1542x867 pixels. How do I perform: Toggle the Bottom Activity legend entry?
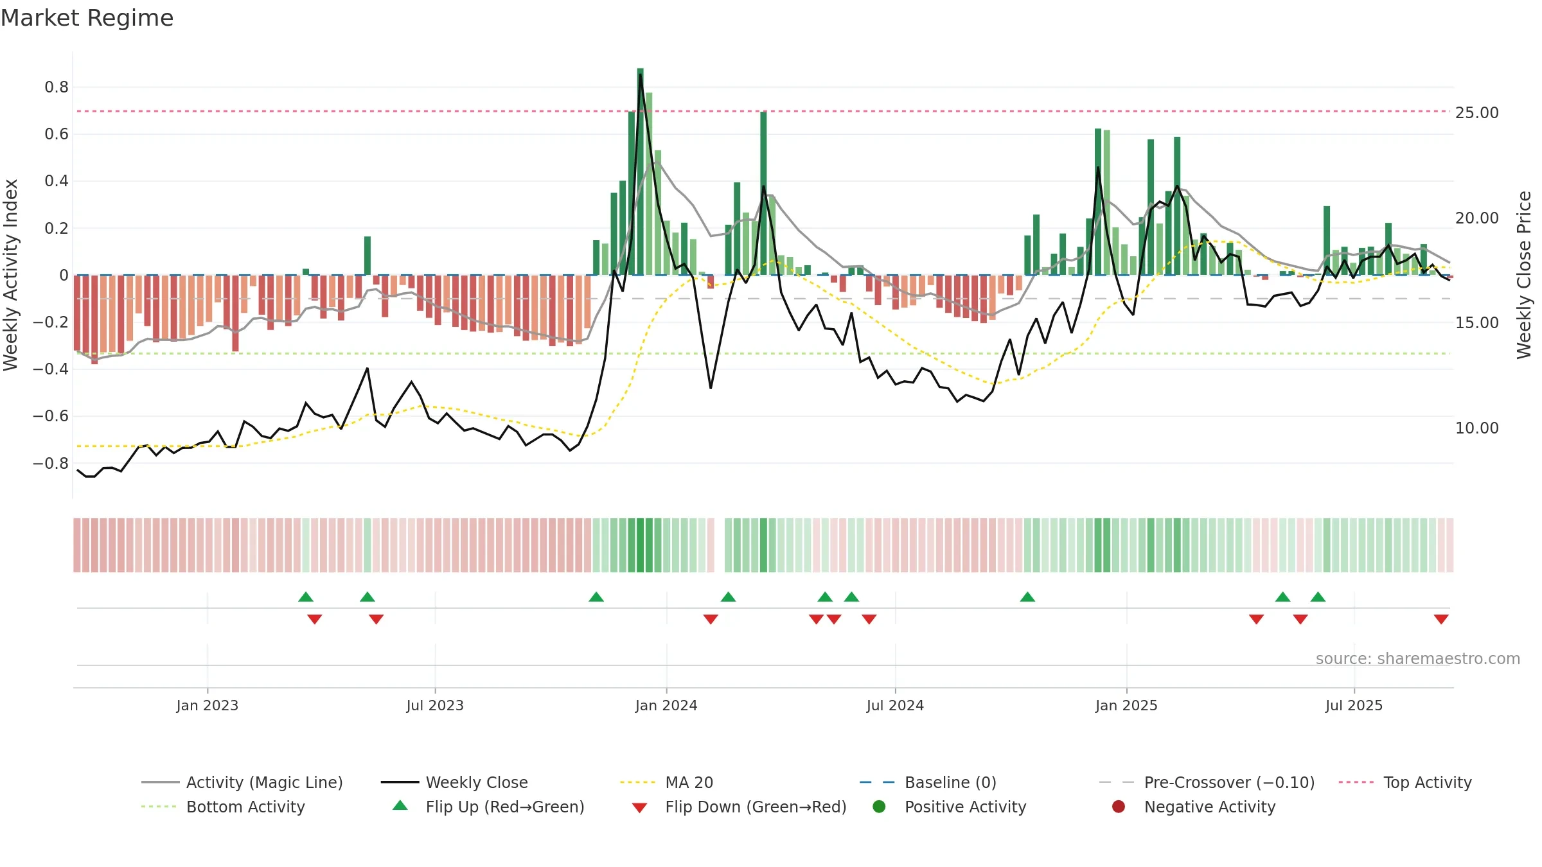click(x=223, y=807)
